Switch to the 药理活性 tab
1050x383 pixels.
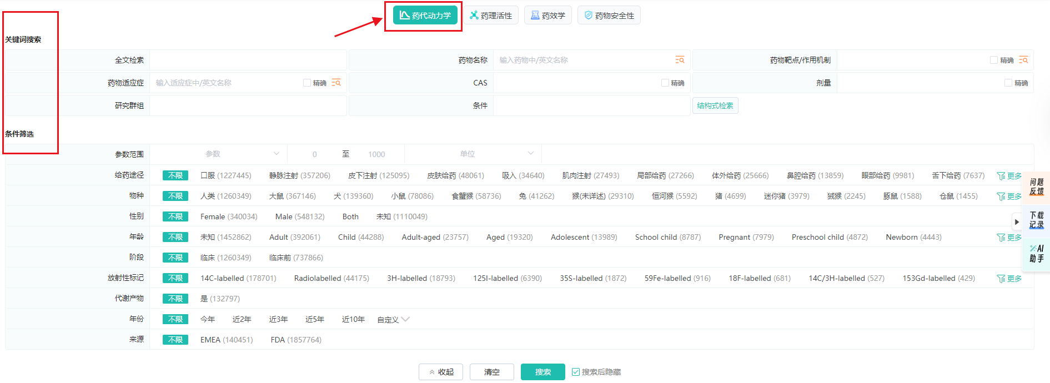[491, 16]
